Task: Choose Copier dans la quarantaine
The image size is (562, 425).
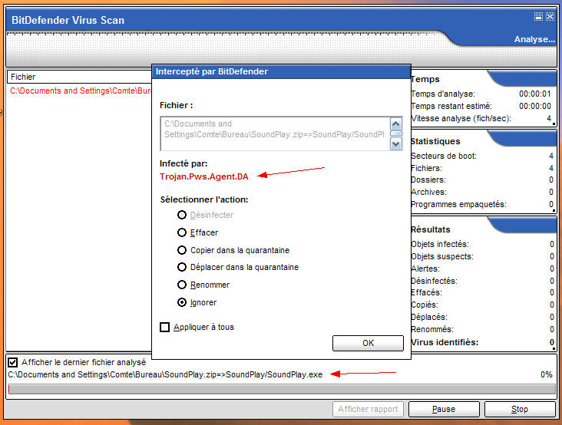Action: pyautogui.click(x=183, y=250)
